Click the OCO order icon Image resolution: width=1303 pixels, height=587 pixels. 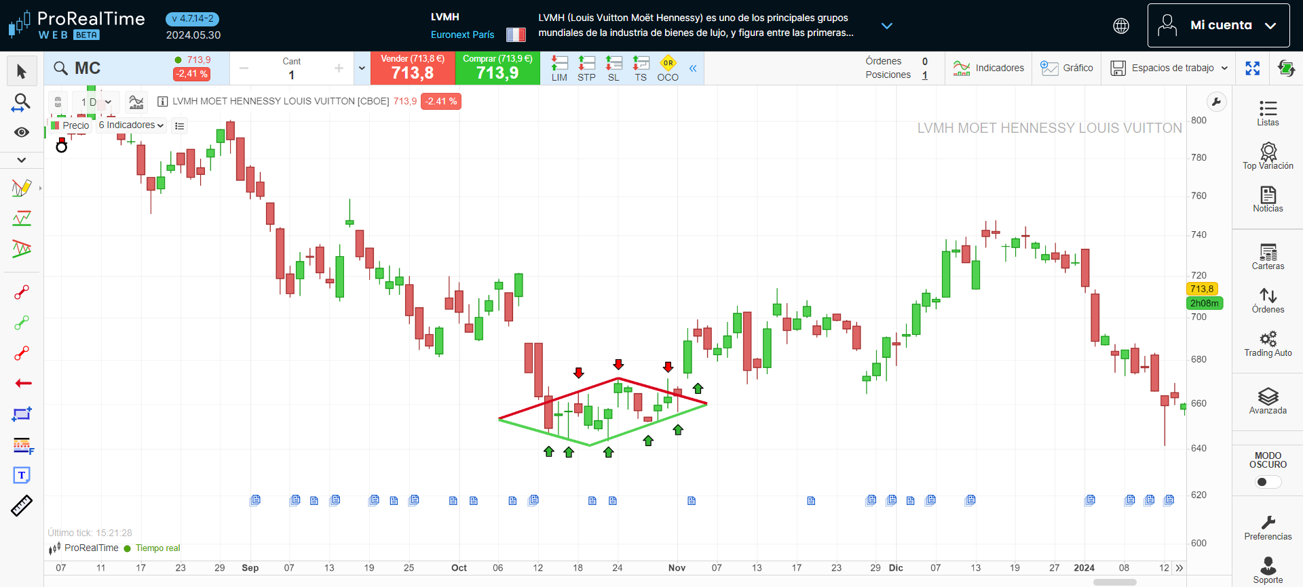668,68
